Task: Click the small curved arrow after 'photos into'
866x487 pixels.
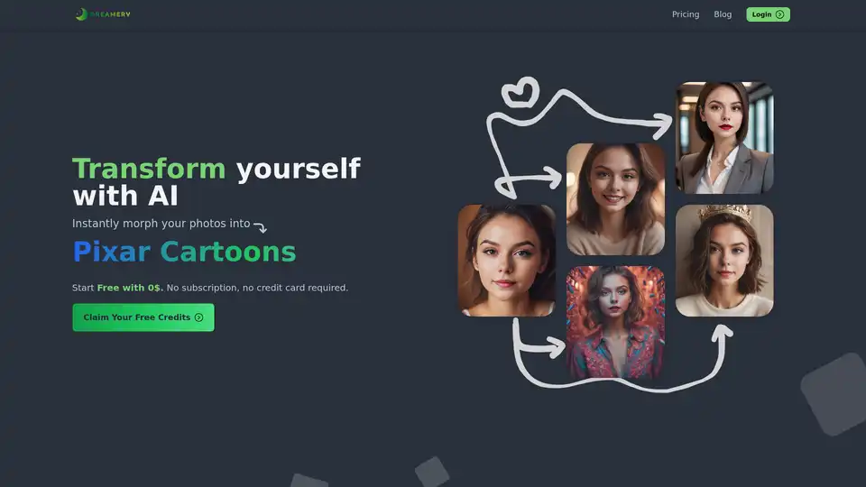Action: point(260,226)
